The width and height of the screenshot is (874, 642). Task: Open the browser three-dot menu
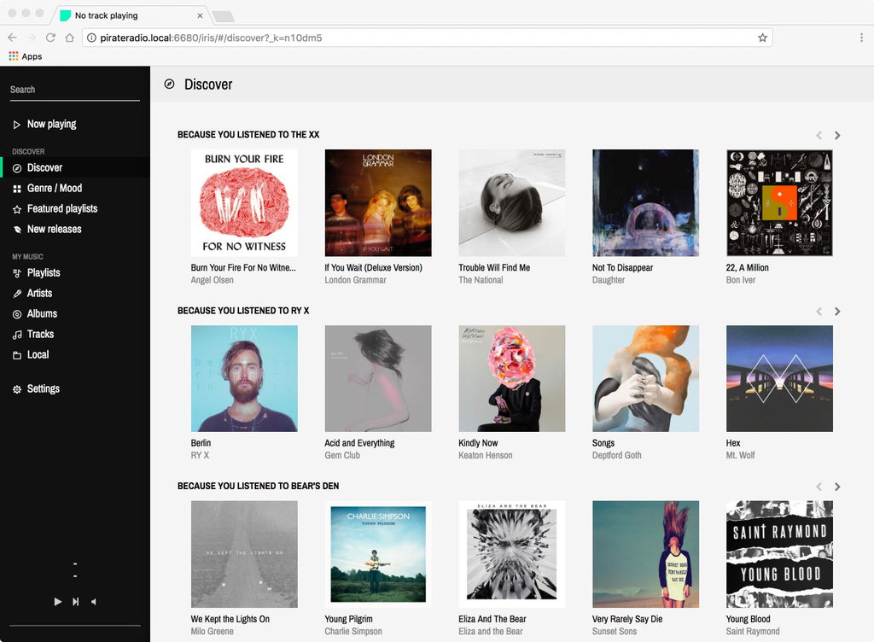861,38
